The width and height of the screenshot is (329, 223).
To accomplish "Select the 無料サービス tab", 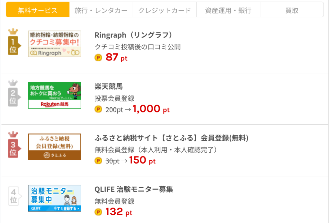I will coord(38,10).
